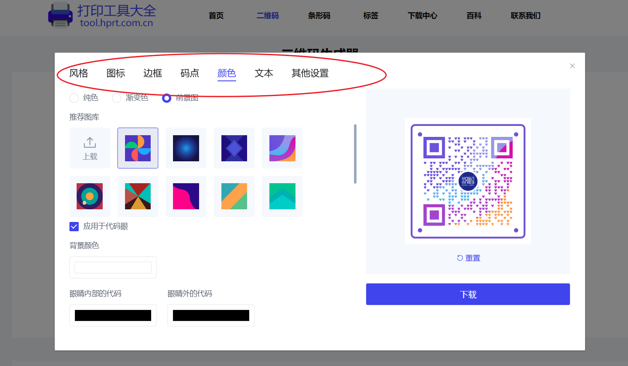This screenshot has height=366, width=628.
Task: Open the 背景颜色 white color picker
Action: pyautogui.click(x=113, y=267)
